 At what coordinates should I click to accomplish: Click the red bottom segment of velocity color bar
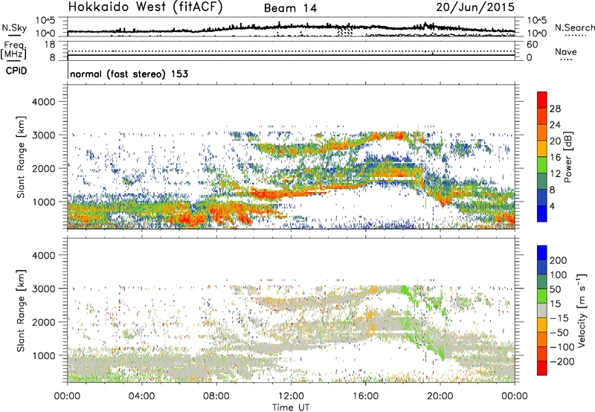pos(542,368)
